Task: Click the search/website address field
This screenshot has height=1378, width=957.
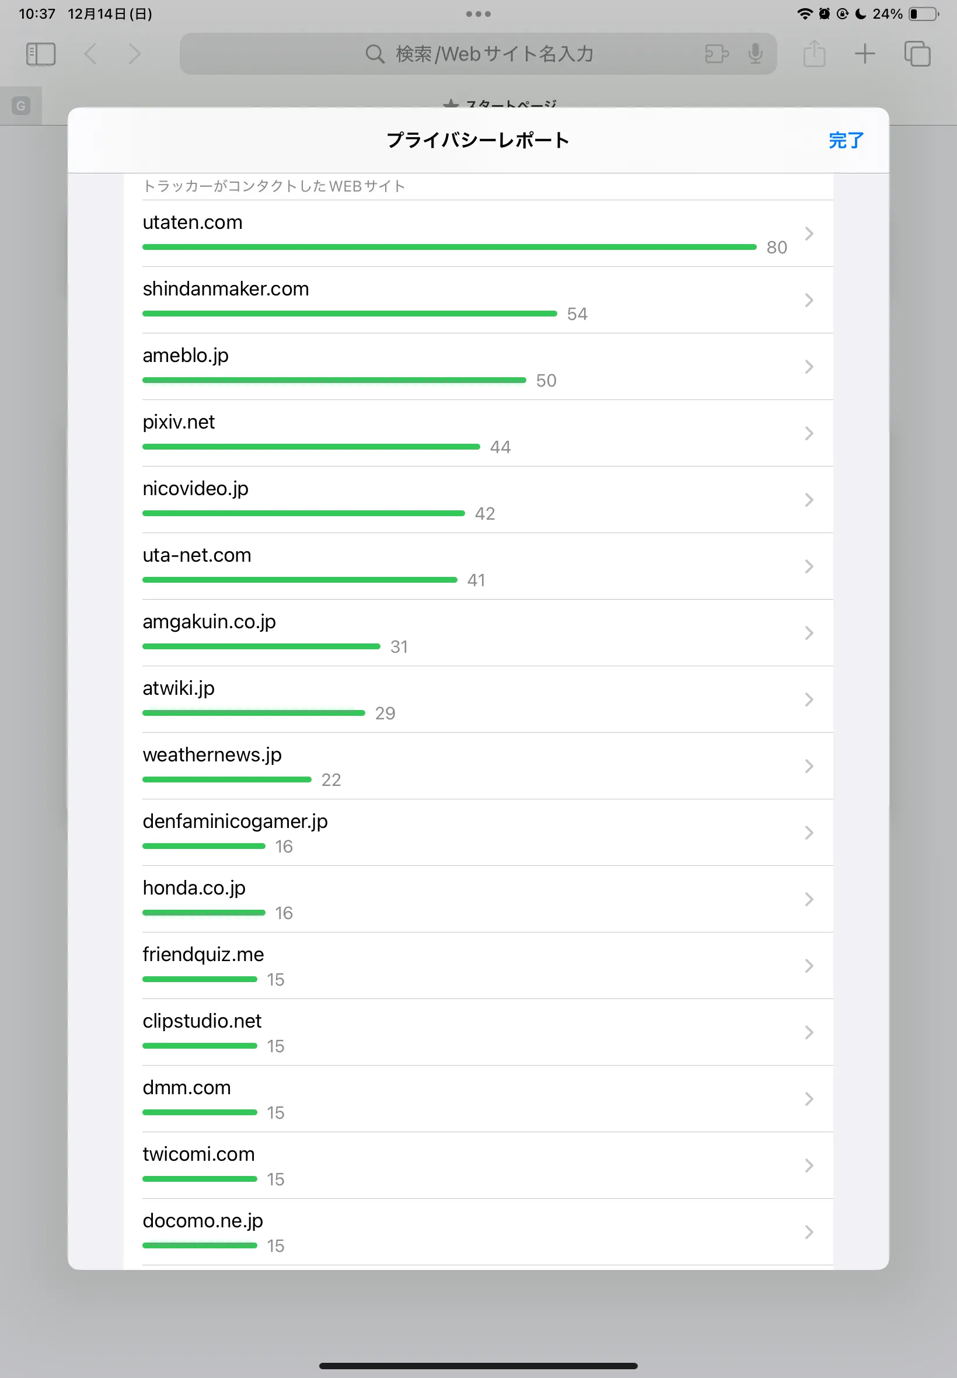Action: tap(480, 54)
